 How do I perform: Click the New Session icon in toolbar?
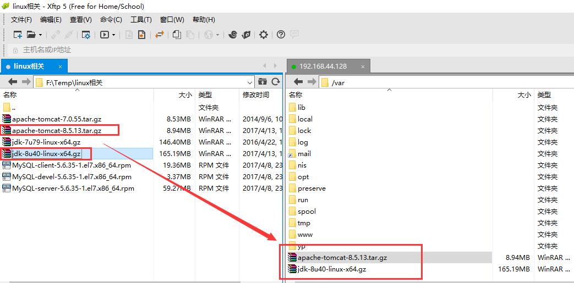[x=18, y=35]
